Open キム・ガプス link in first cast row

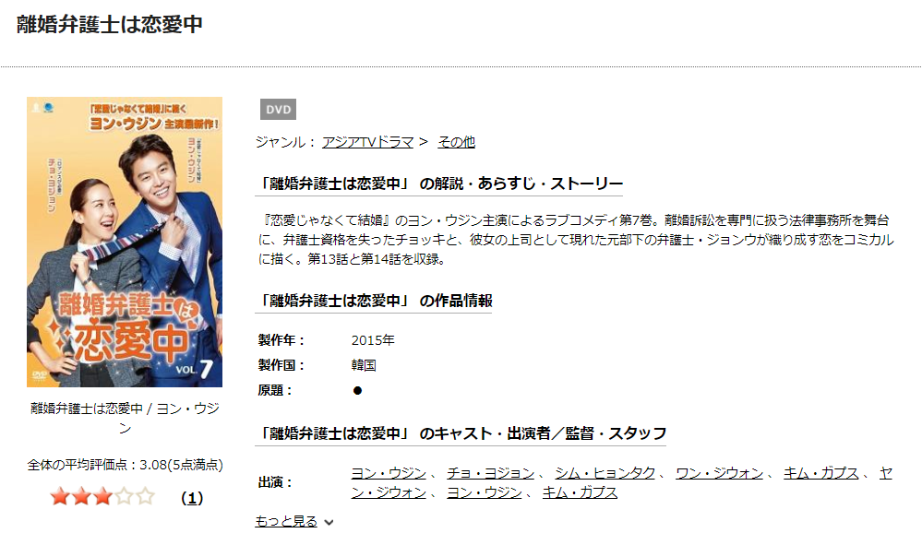click(x=820, y=473)
